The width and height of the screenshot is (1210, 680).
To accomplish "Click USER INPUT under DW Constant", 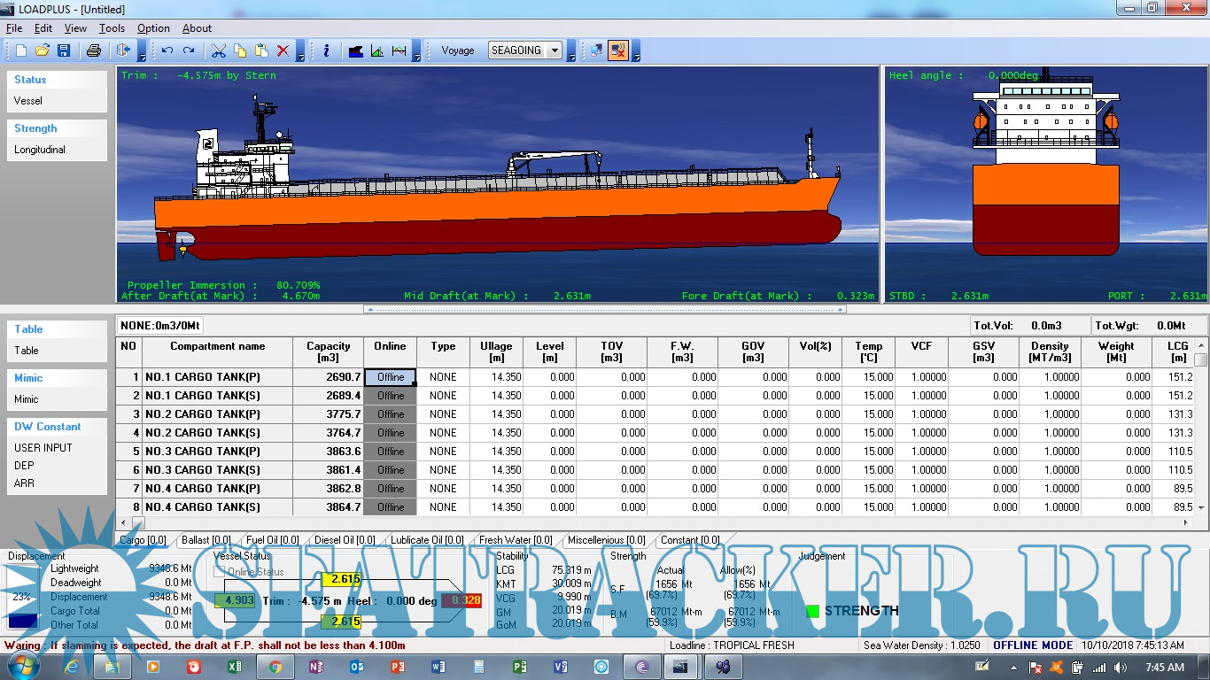I will coord(43,448).
